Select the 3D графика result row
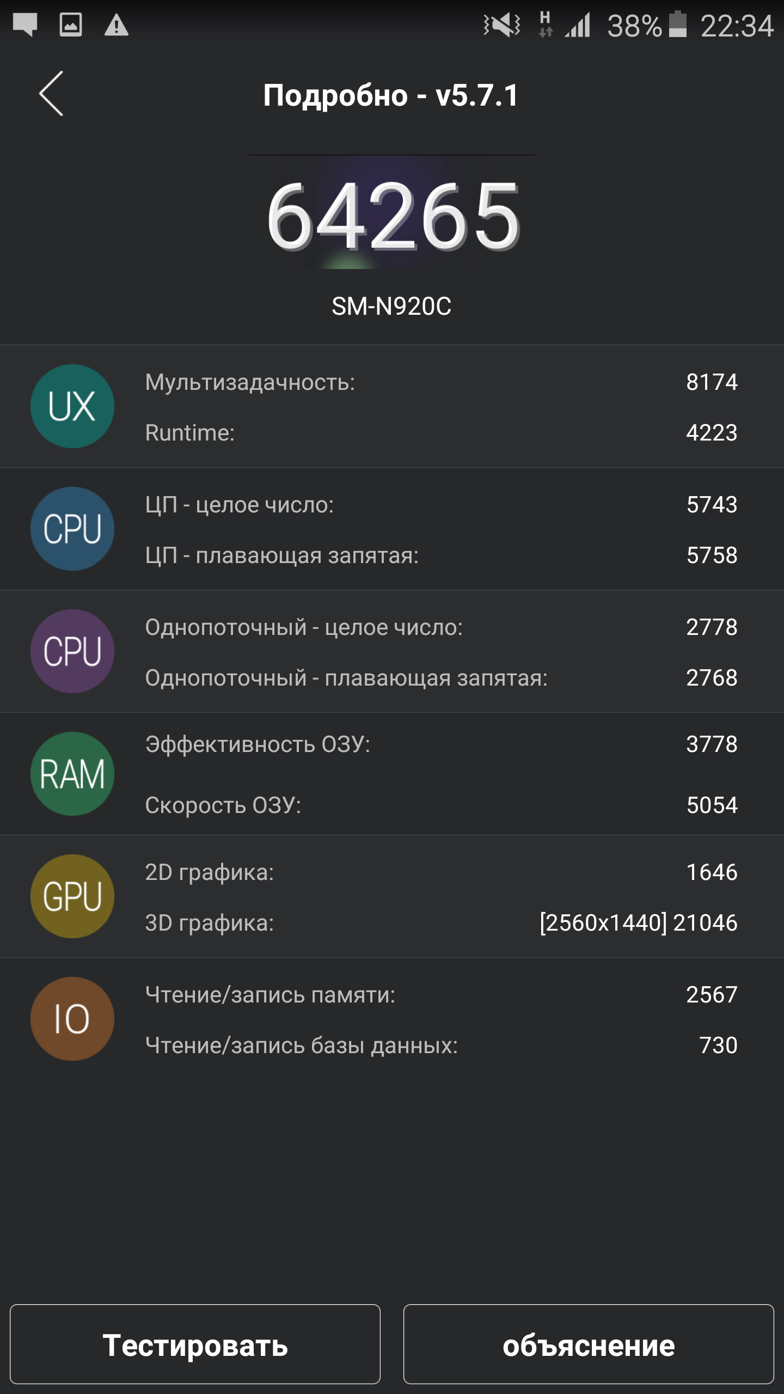Viewport: 784px width, 1394px height. (x=441, y=923)
